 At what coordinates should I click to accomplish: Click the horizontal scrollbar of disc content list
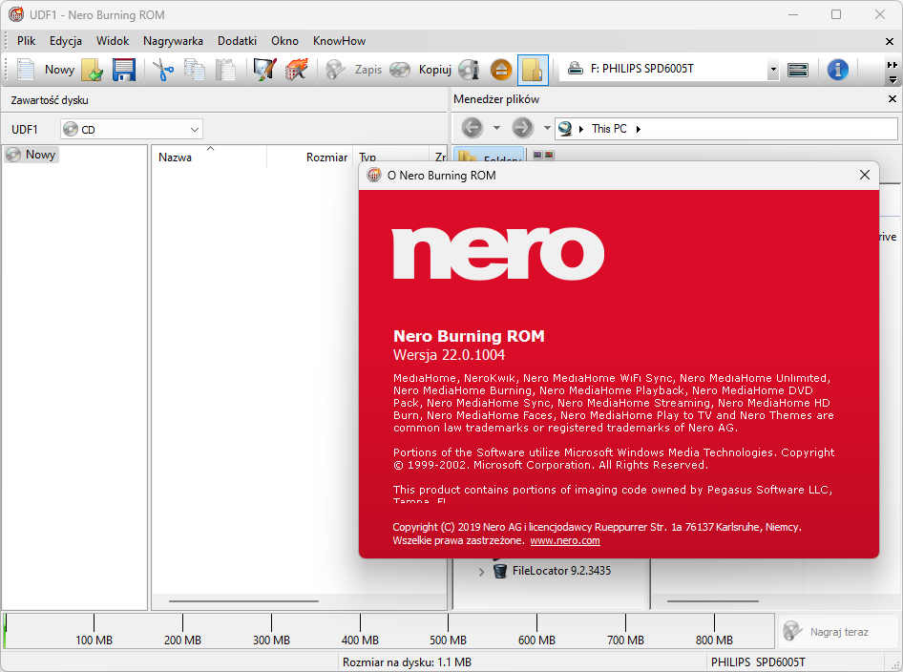coord(243,601)
